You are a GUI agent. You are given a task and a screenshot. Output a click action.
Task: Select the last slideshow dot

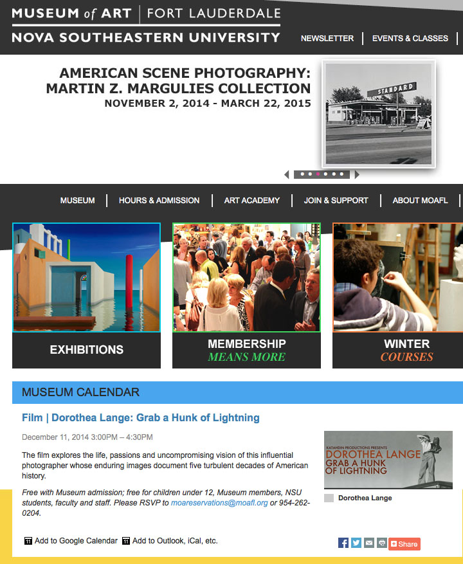point(341,174)
